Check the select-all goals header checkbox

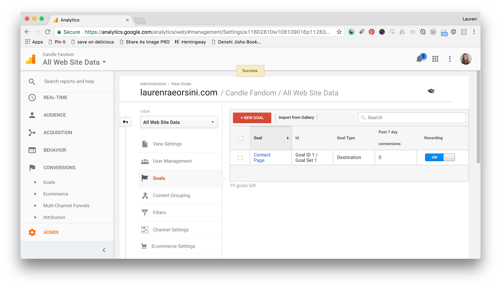coord(240,138)
